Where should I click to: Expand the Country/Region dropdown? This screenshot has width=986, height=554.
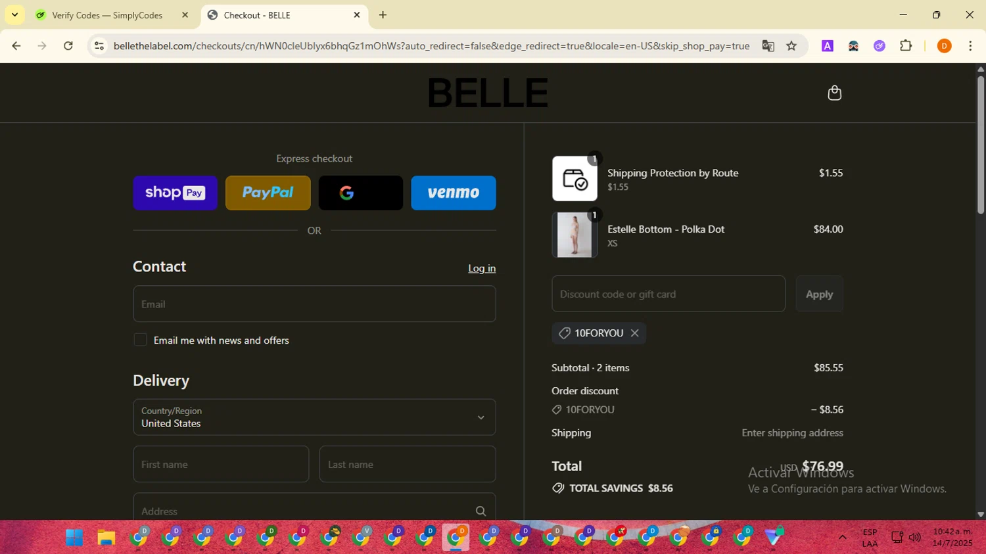tap(314, 417)
